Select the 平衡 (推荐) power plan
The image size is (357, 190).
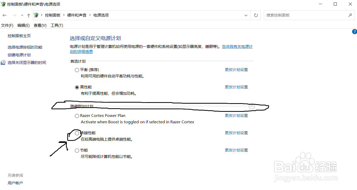coord(77,70)
